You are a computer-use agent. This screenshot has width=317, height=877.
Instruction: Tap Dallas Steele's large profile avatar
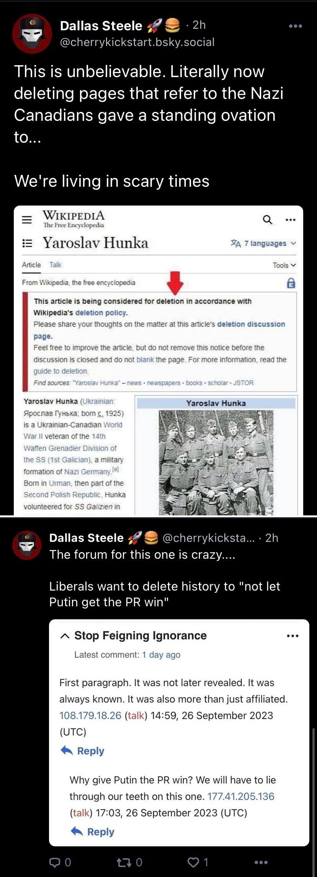point(32,34)
